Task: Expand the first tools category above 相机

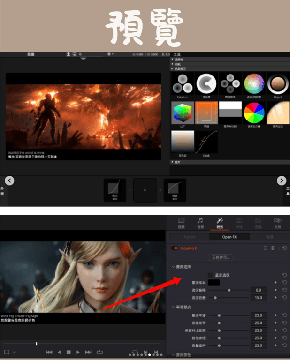Action: pos(172,59)
